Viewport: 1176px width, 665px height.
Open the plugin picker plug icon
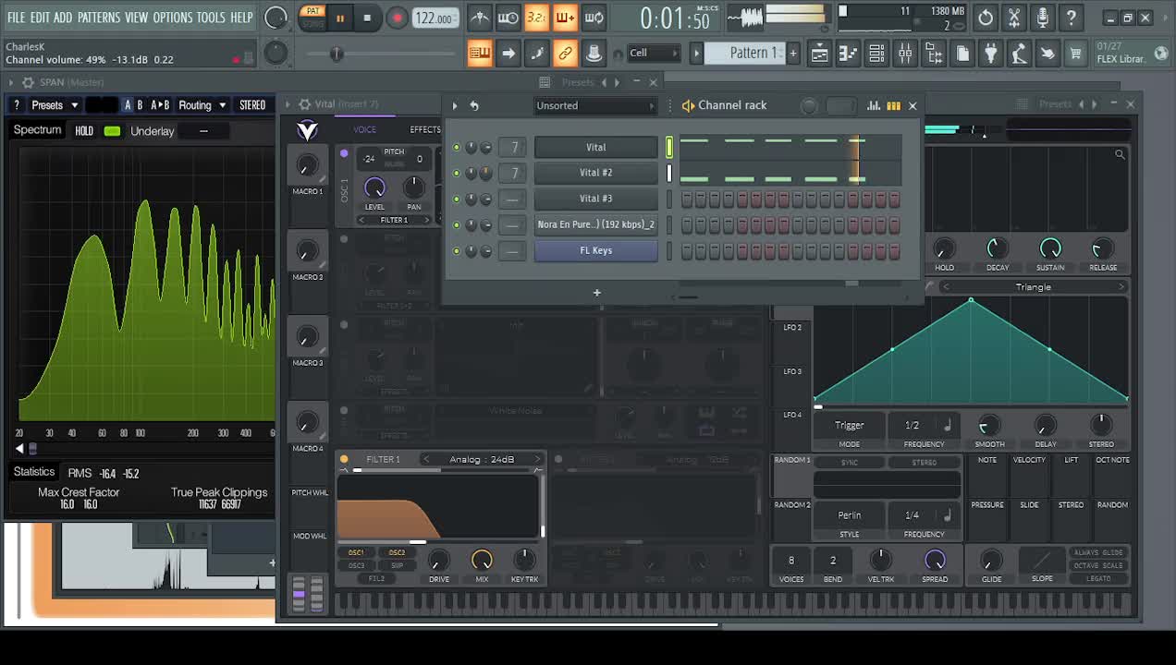point(990,54)
